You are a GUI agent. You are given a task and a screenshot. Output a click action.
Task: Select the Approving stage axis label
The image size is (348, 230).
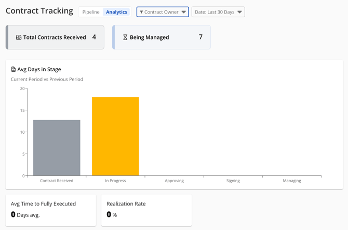174,181
